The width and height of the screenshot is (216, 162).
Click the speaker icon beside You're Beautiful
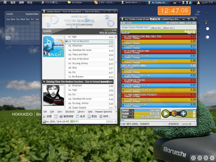point(67,41)
